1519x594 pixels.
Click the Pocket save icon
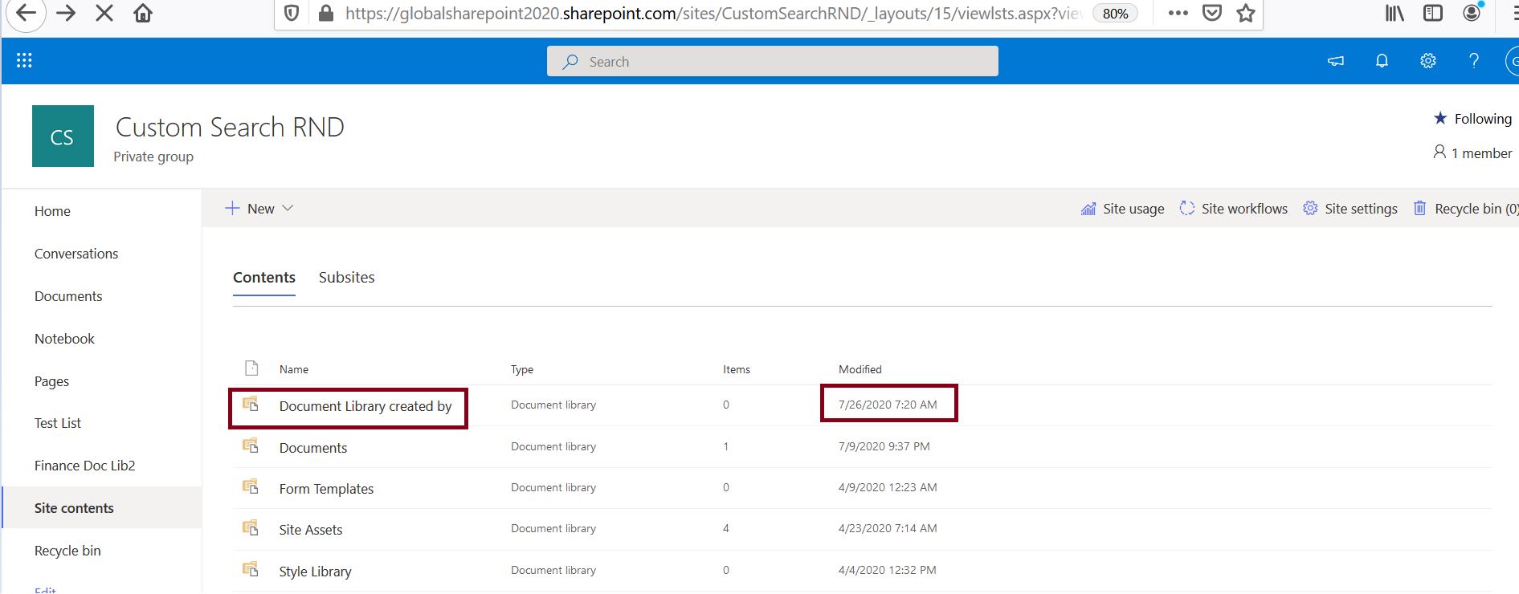(x=1212, y=13)
